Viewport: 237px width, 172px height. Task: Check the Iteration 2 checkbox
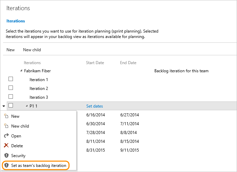[11, 88]
